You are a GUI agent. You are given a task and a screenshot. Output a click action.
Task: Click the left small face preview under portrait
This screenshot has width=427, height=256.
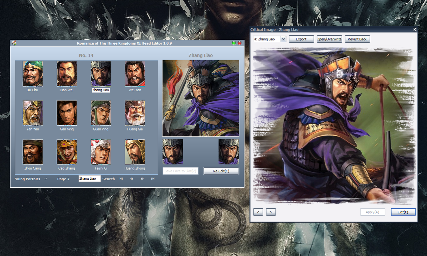click(173, 152)
